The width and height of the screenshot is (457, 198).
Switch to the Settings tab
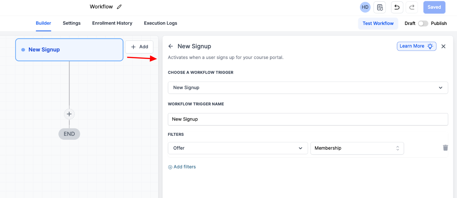[72, 23]
